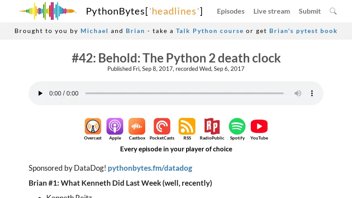The image size is (352, 198).
Task: Follow the pythonbytes.fm/datadog sponsor link
Action: pyautogui.click(x=150, y=168)
